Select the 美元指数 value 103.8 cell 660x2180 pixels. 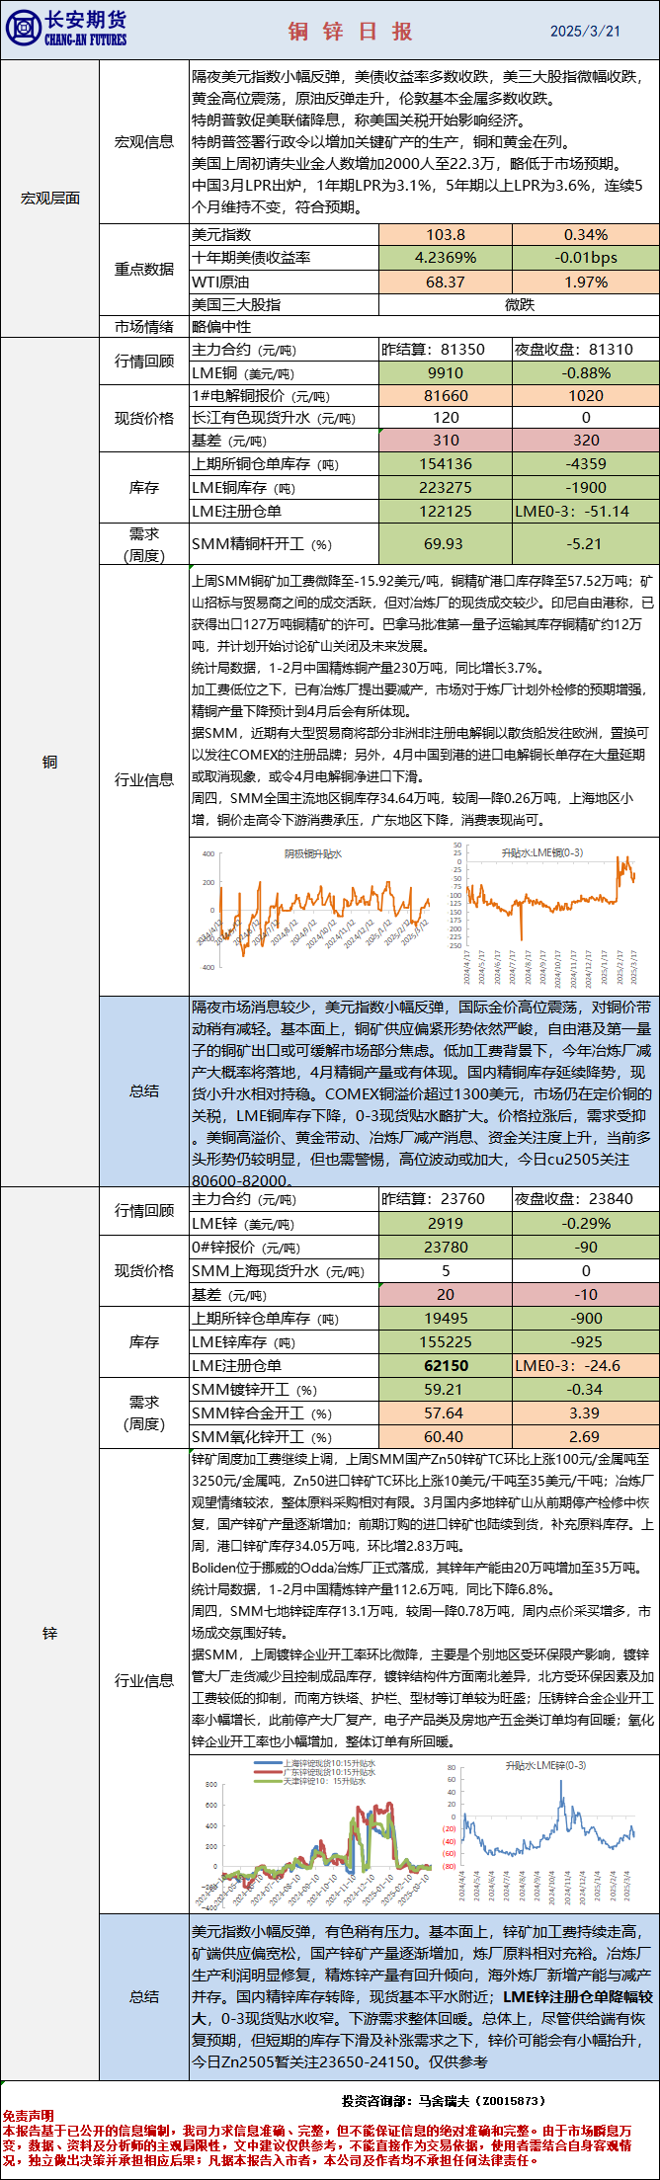tap(446, 235)
